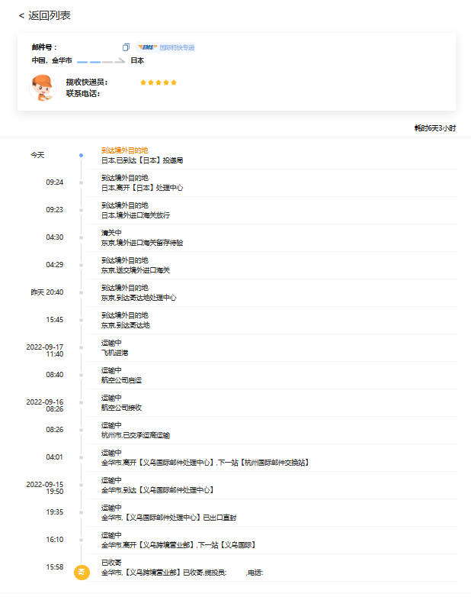Click the 联系电话 field
The width and height of the screenshot is (471, 597).
(83, 94)
